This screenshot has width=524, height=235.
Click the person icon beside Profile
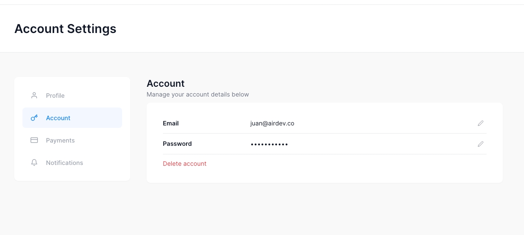(34, 95)
